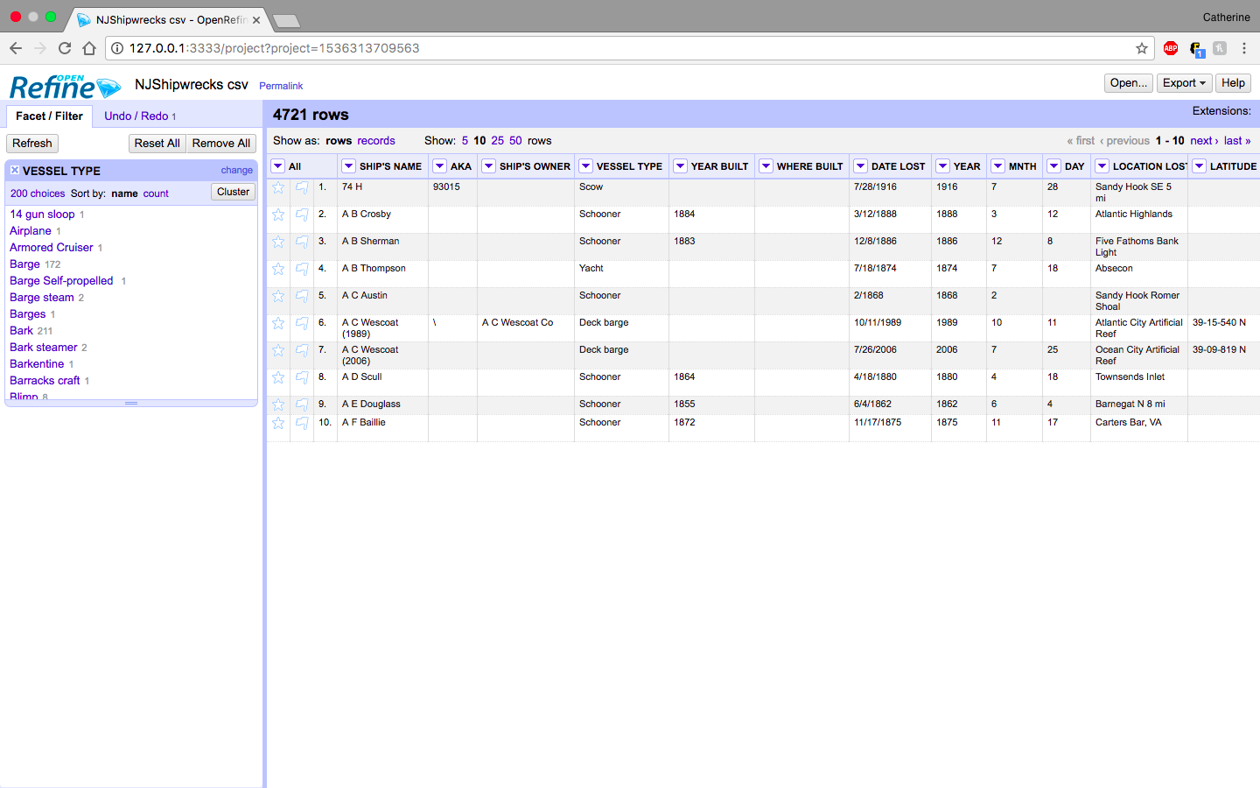The height and width of the screenshot is (788, 1260).
Task: Open the Adblock Plus extension
Action: pos(1171,48)
